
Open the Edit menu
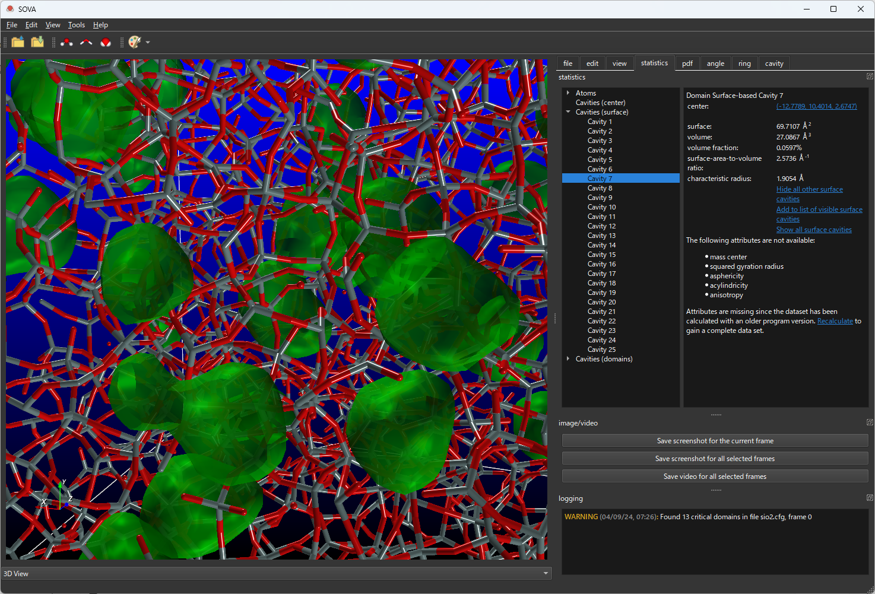(31, 25)
